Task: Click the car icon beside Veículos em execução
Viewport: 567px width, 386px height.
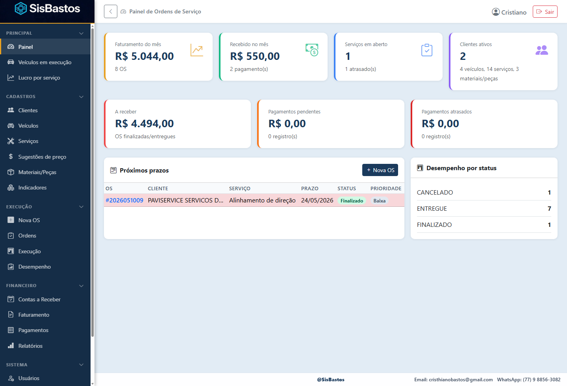Action: [11, 62]
